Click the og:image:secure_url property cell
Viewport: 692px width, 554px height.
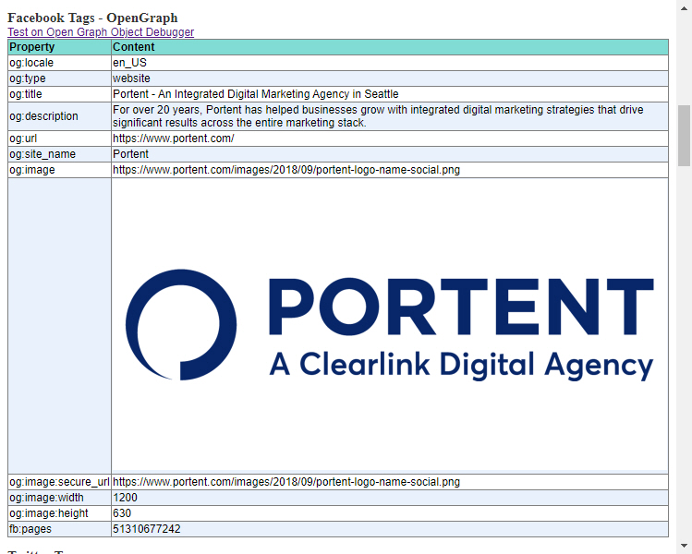pyautogui.click(x=59, y=482)
